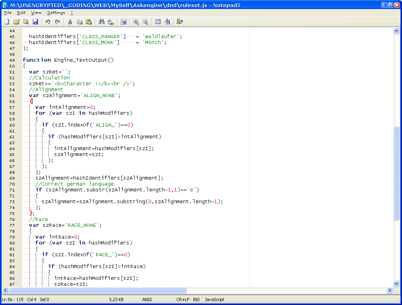Cut the selection with the scissors icon
Viewport: 402px width, 305px height.
tap(70, 22)
